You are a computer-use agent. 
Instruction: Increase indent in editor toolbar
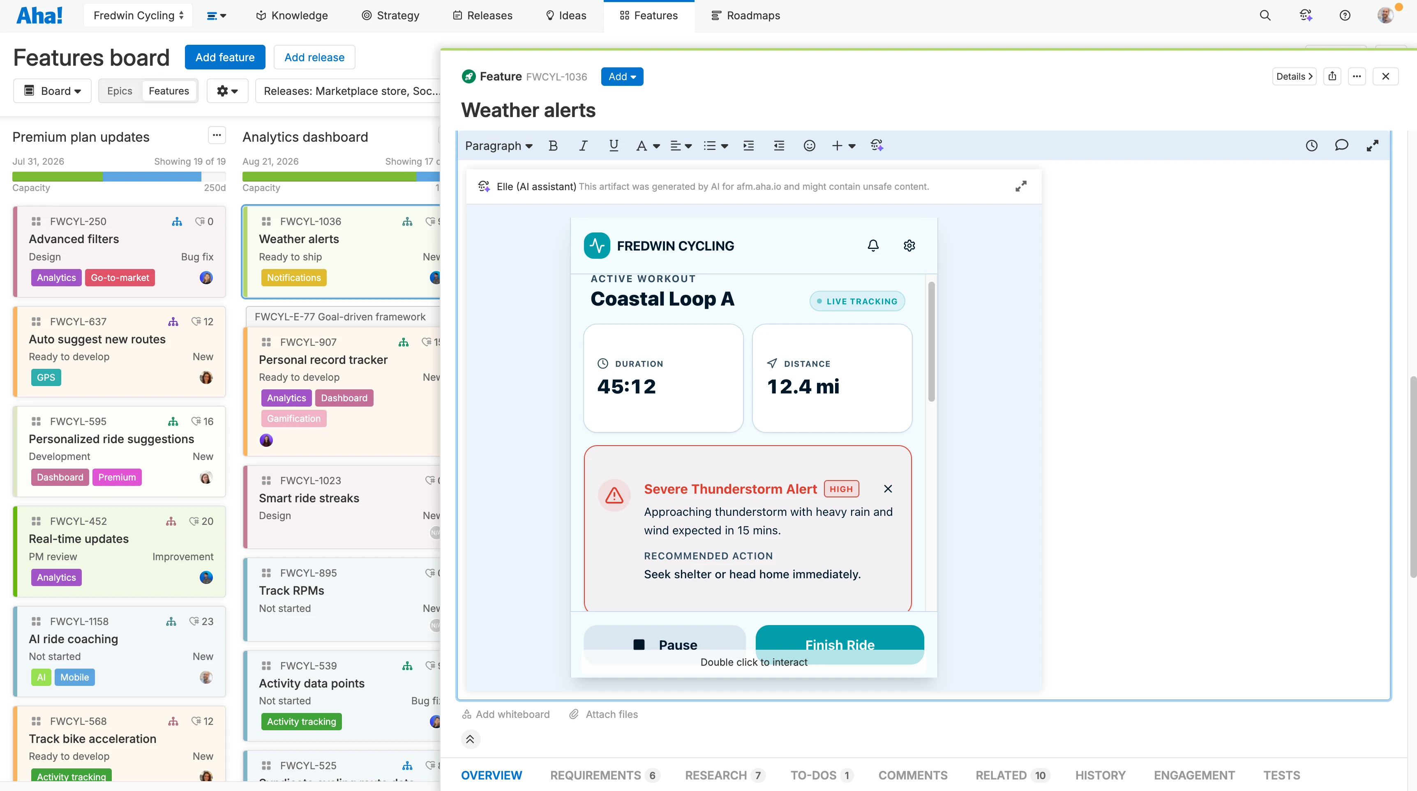tap(749, 146)
